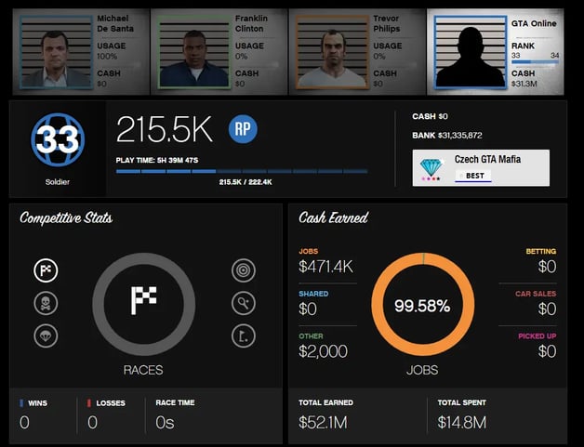Select the Races checkered flag icon
The image size is (584, 447).
(46, 270)
